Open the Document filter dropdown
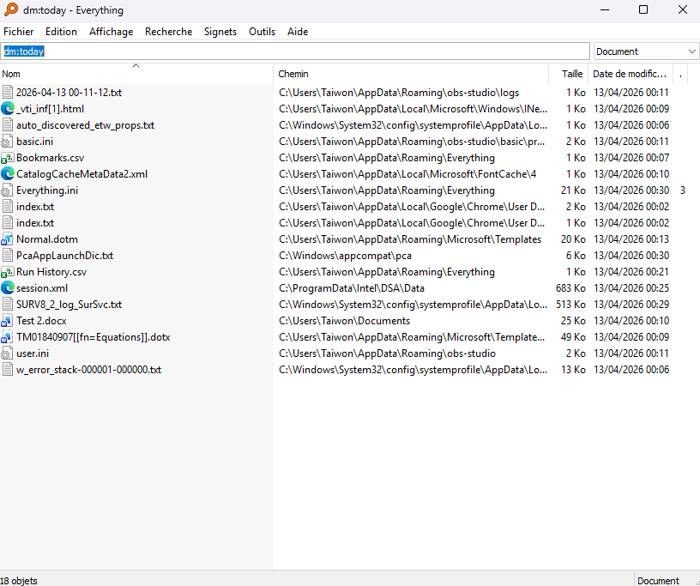This screenshot has width=700, height=586. click(x=646, y=51)
